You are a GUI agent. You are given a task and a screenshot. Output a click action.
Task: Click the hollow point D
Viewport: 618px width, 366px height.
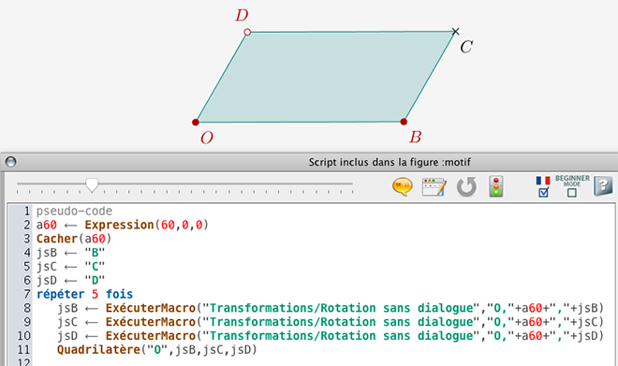(247, 32)
